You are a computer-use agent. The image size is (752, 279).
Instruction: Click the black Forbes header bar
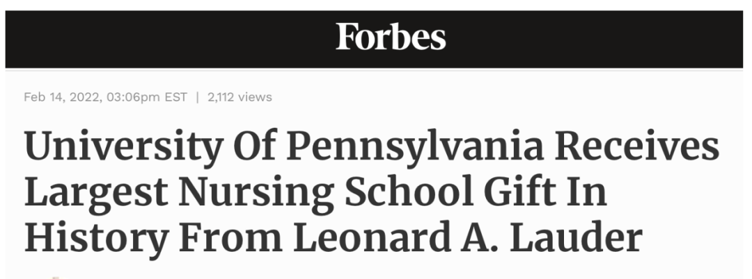point(374,39)
